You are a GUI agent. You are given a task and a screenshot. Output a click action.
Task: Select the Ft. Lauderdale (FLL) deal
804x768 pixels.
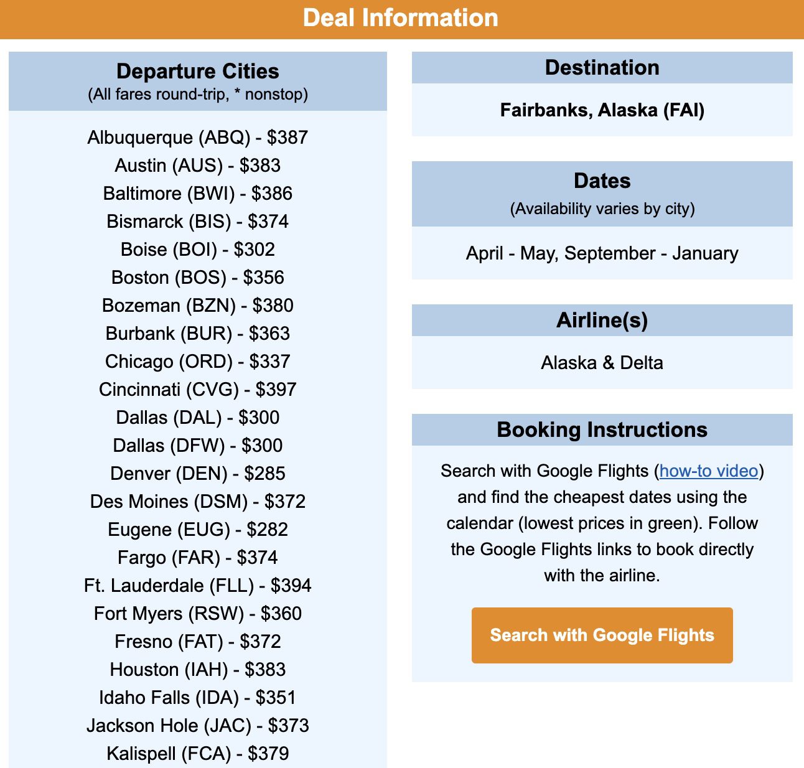198,586
